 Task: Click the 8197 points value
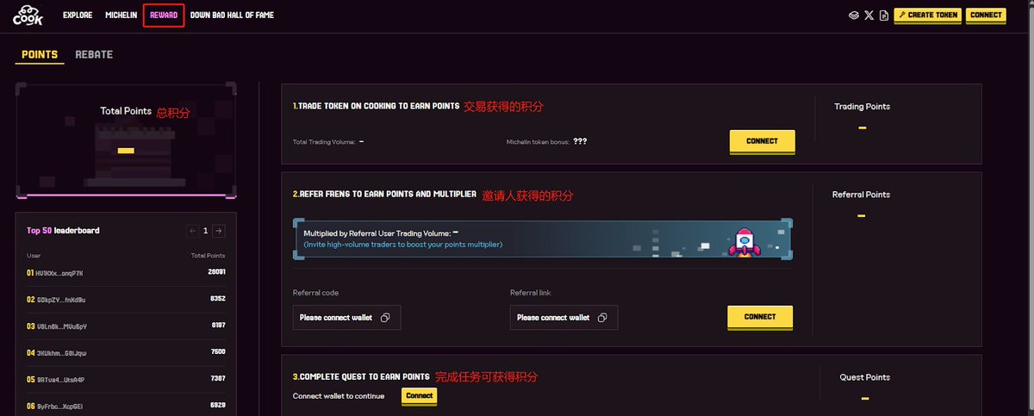217,326
